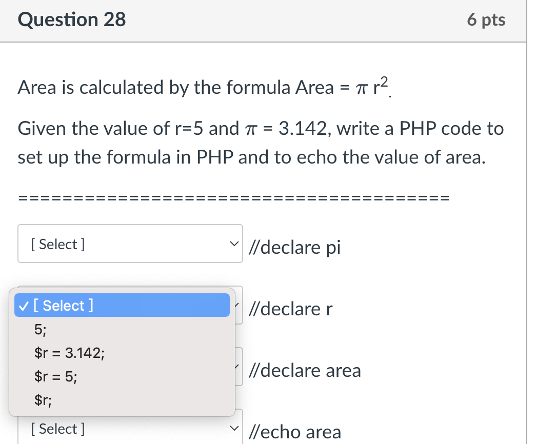Click the declare area dropdown's visible edge
556x444 pixels.
point(239,367)
